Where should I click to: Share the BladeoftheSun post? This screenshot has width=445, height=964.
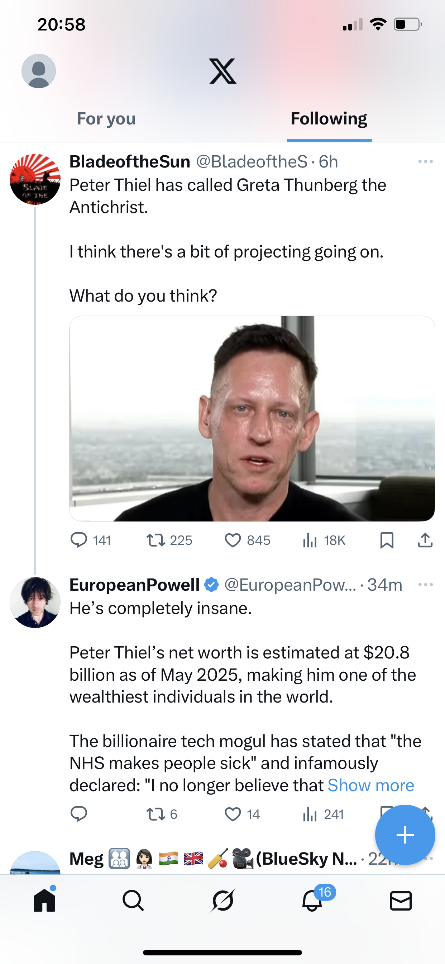(425, 540)
